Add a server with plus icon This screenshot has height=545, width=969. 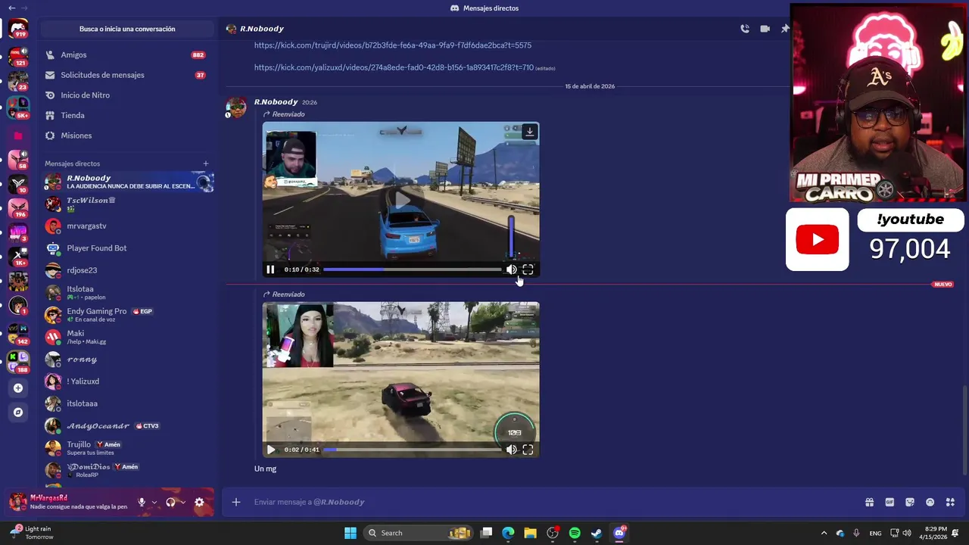(x=18, y=388)
